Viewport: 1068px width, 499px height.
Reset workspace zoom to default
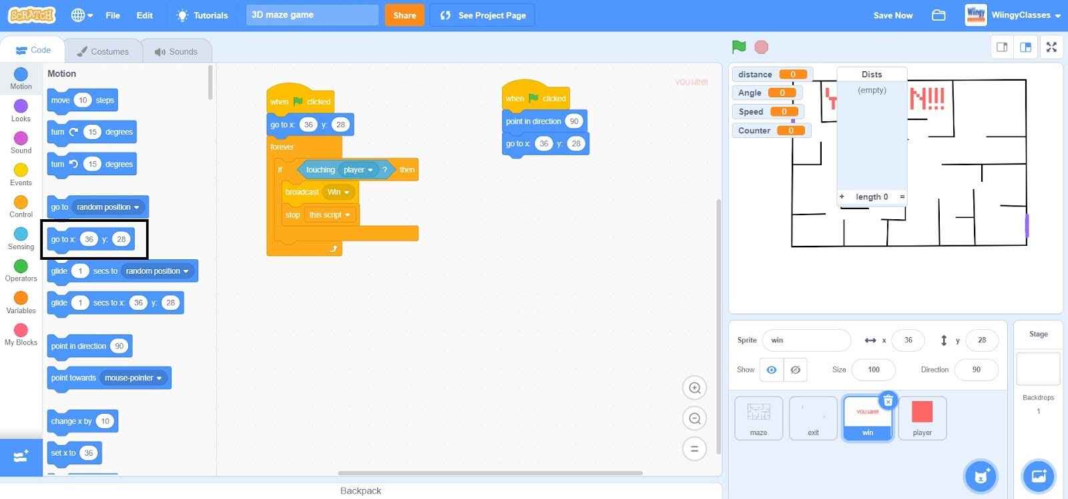[x=694, y=449]
